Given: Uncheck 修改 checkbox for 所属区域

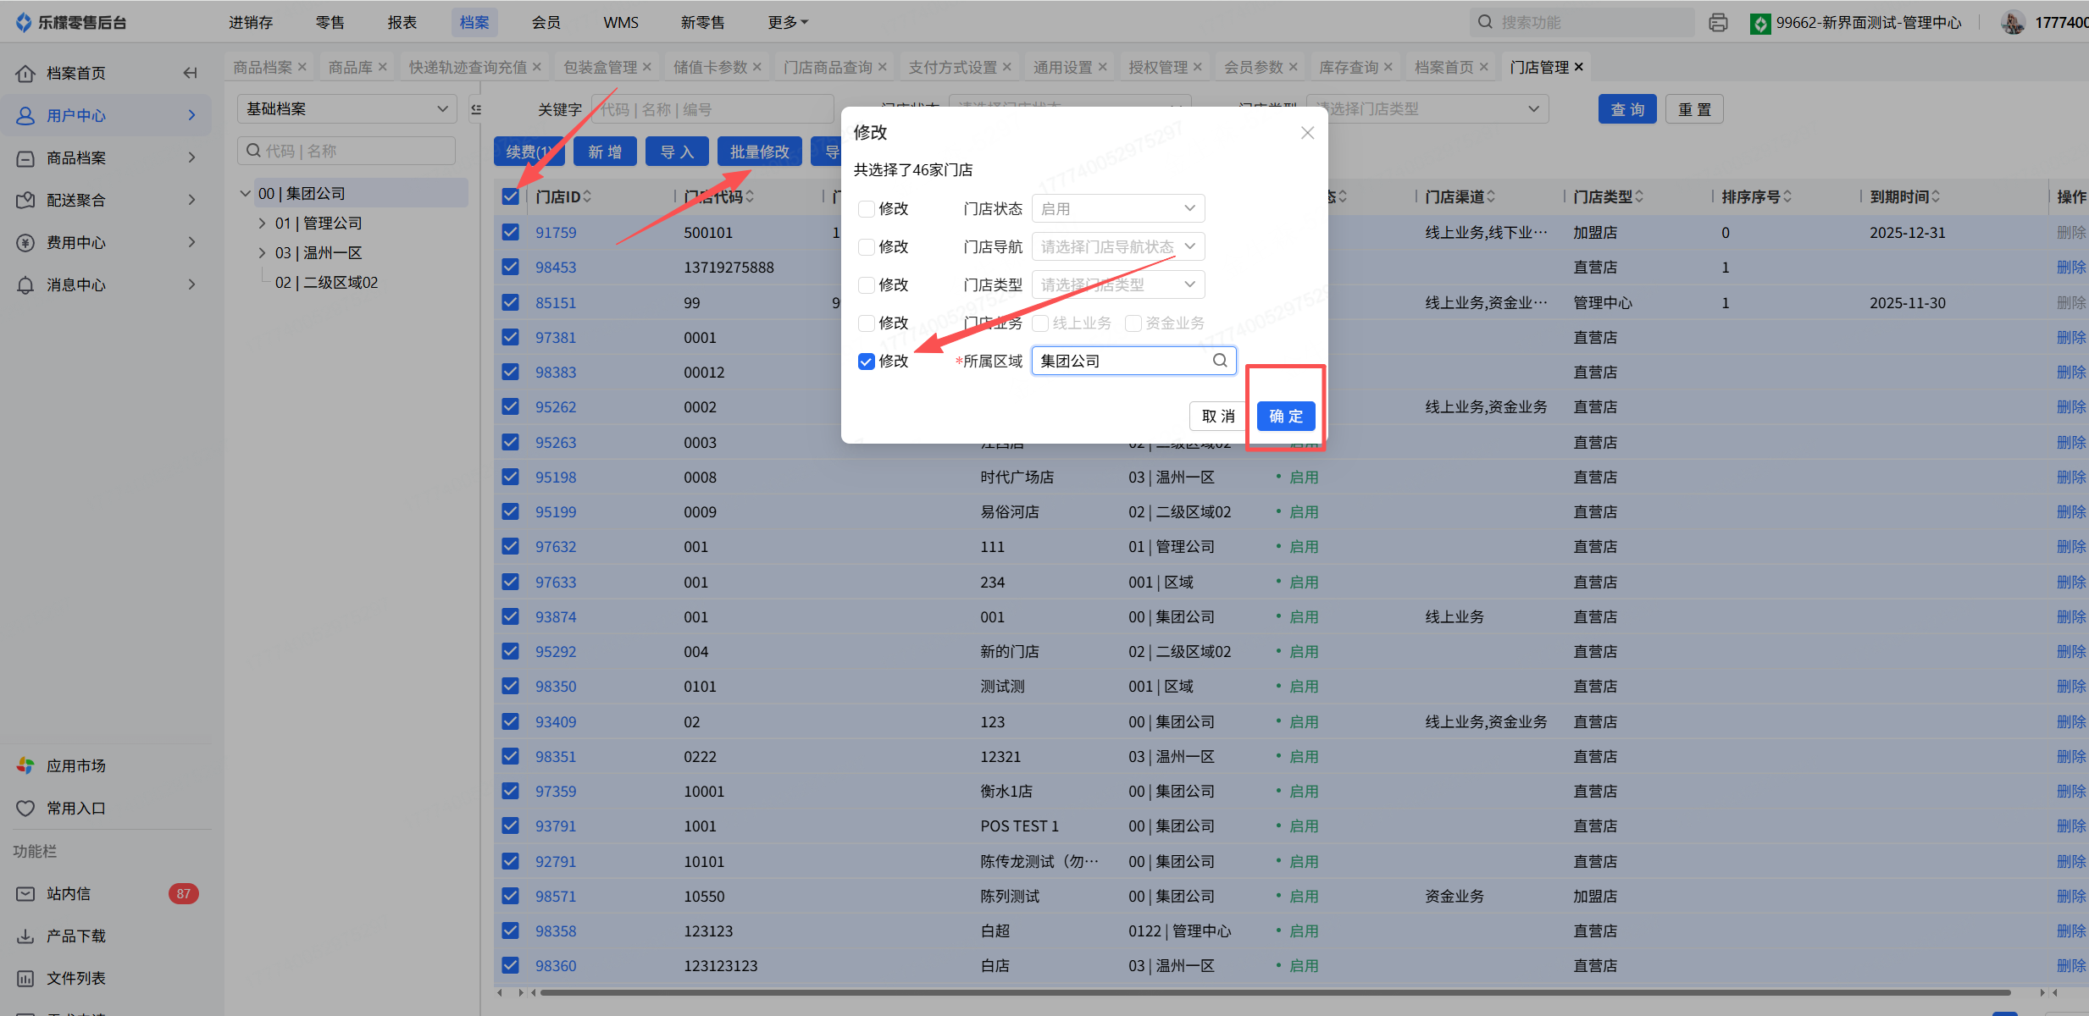Looking at the screenshot, I should pos(866,362).
